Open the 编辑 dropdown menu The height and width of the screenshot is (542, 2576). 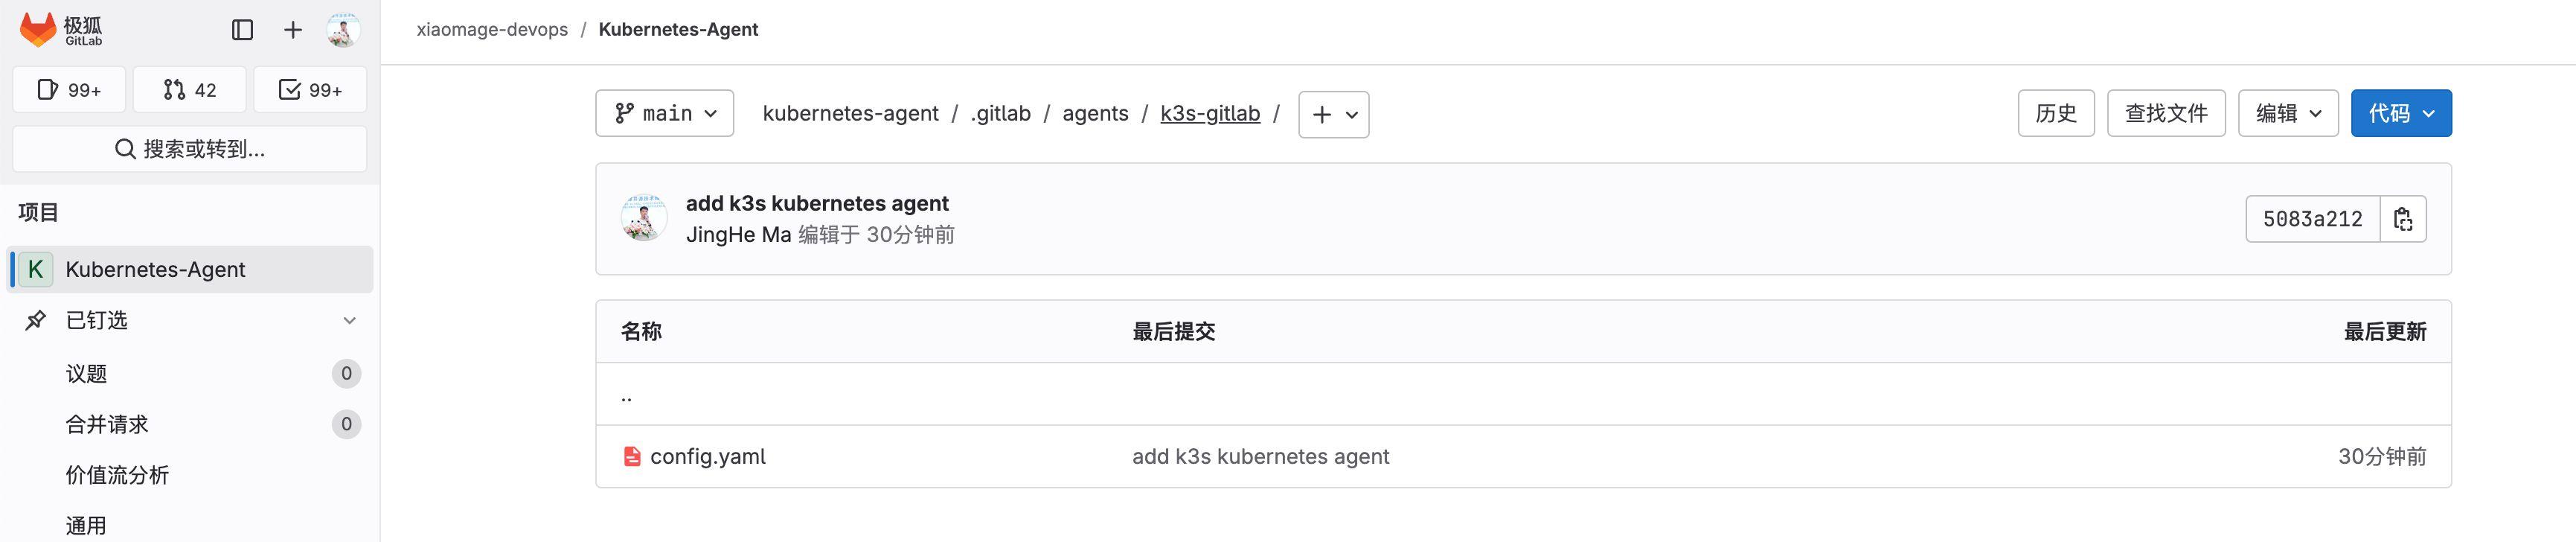2287,113
